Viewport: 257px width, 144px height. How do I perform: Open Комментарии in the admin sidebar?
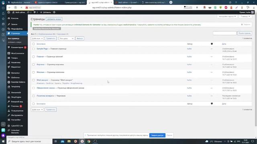tap(17, 47)
